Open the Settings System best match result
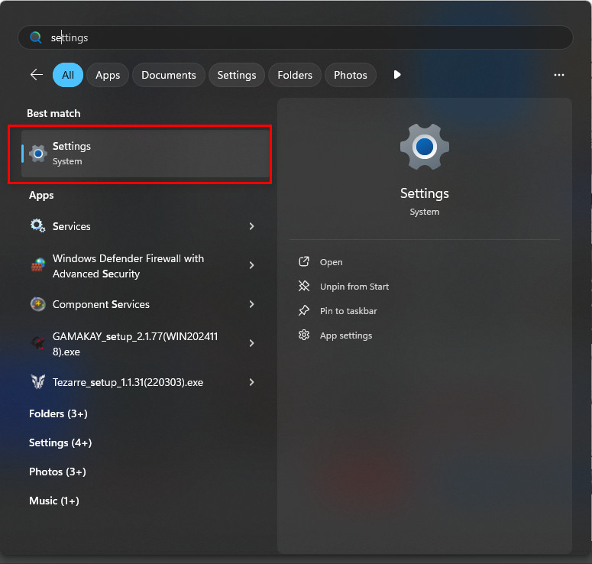 (x=145, y=154)
